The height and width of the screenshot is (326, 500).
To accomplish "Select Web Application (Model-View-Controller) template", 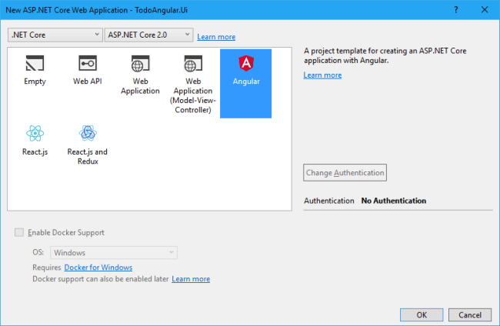I will click(193, 84).
